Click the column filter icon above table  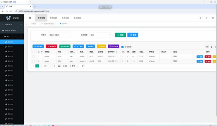(x=207, y=47)
